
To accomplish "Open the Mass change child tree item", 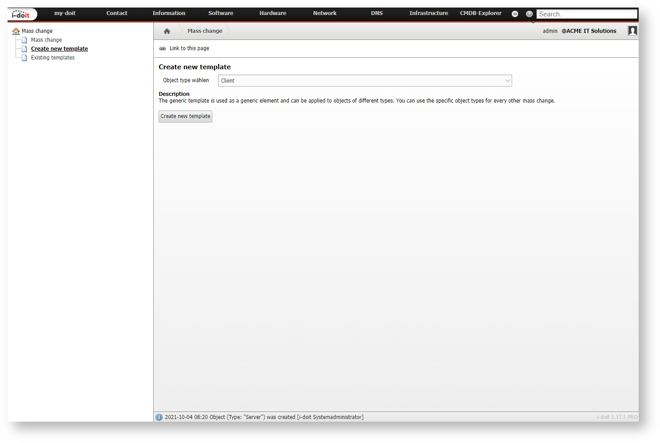I will coord(46,40).
